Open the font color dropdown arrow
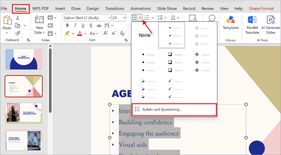 click(x=85, y=33)
